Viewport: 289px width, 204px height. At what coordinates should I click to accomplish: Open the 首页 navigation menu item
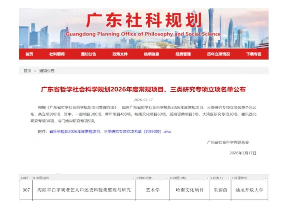(29, 54)
